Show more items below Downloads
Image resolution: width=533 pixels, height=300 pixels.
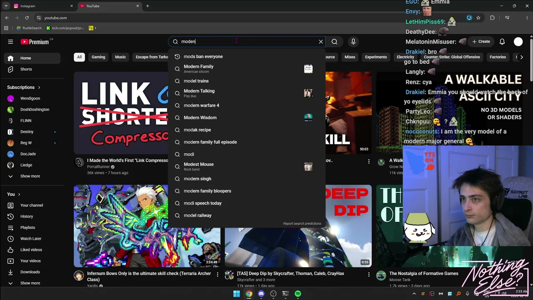pos(33,283)
